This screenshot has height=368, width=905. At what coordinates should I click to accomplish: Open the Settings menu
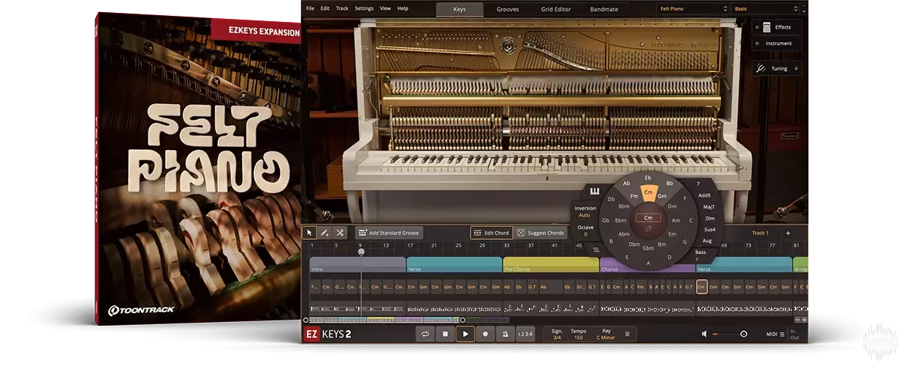(x=364, y=8)
